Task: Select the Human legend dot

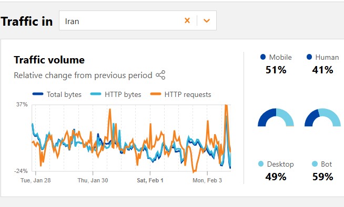Action: 309,57
